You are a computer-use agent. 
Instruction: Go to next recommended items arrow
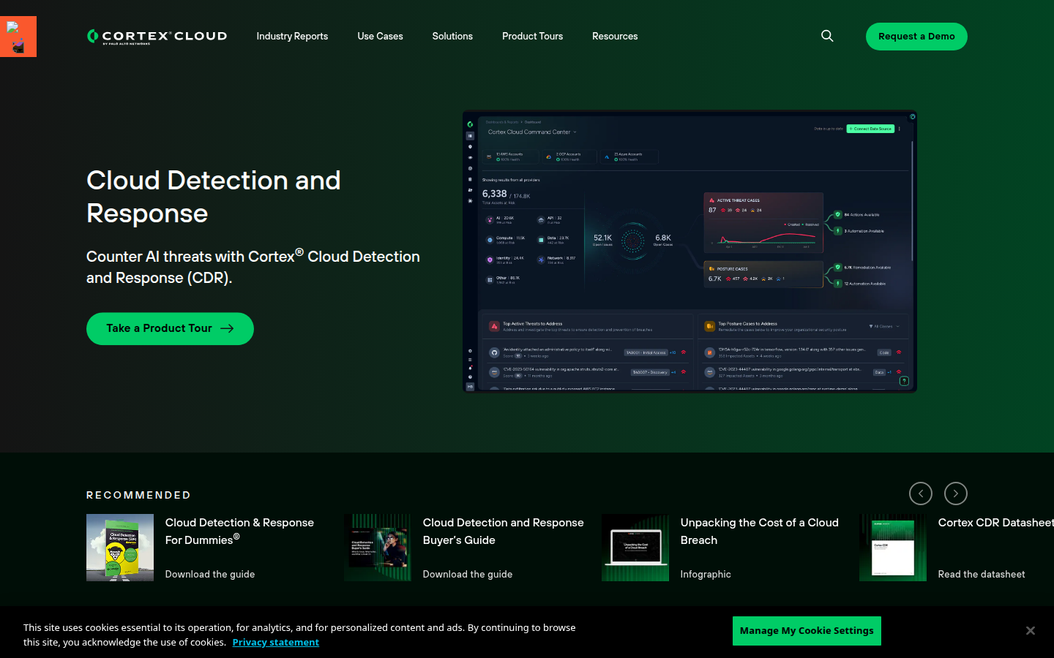coord(956,494)
